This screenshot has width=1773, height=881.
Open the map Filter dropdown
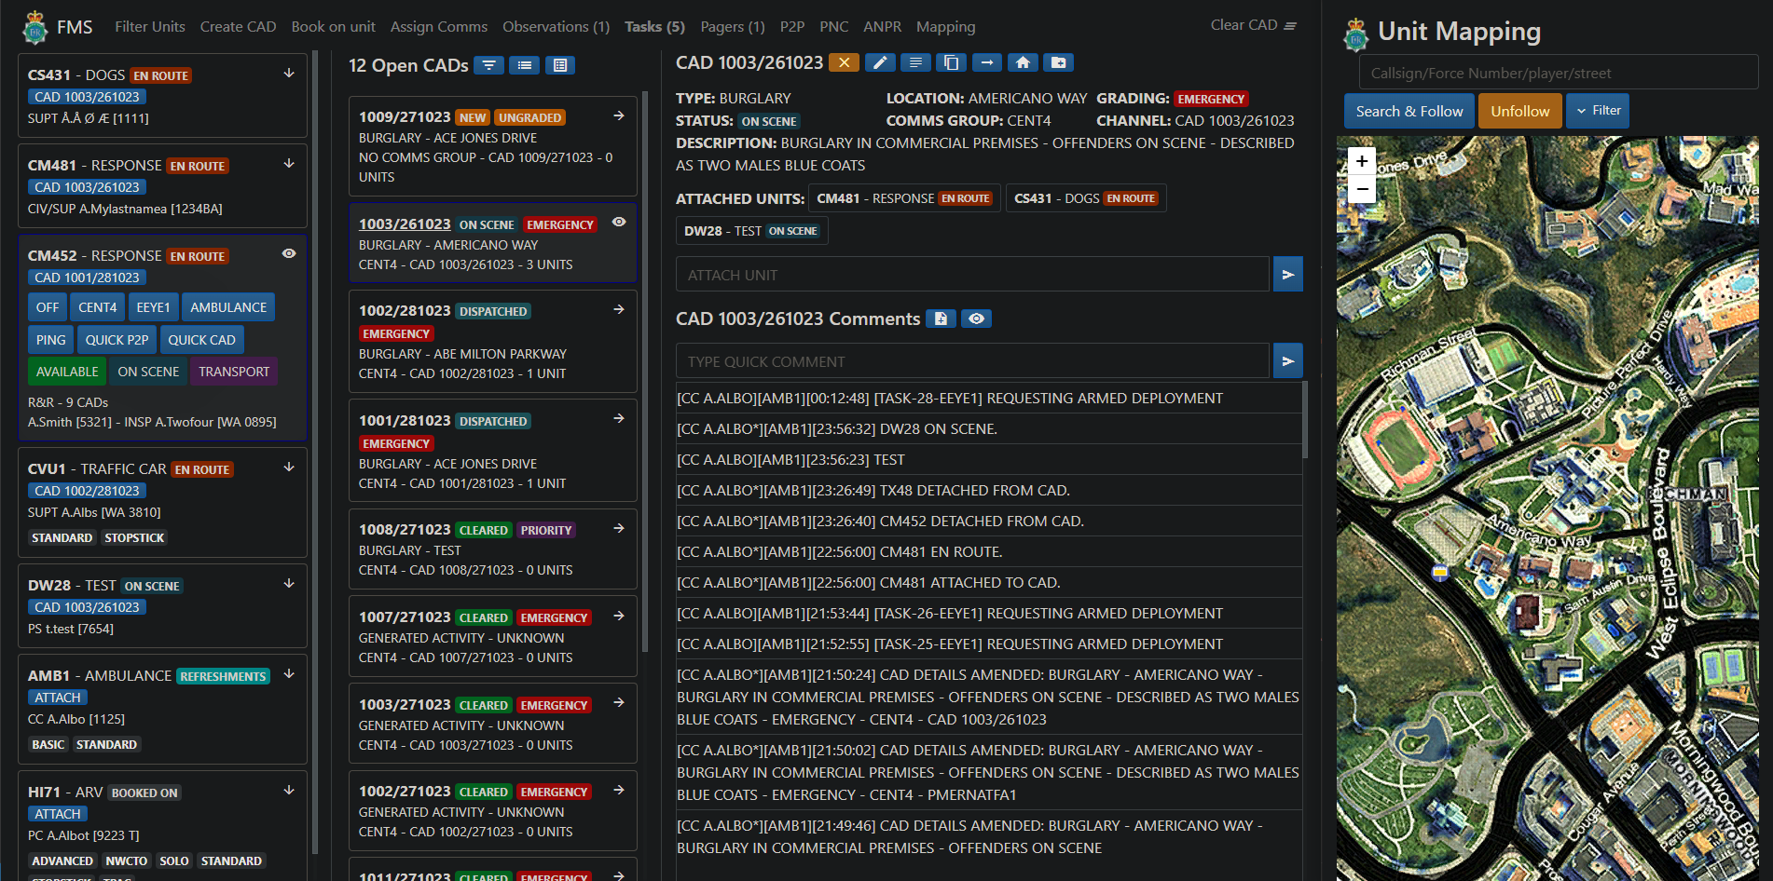tap(1598, 111)
